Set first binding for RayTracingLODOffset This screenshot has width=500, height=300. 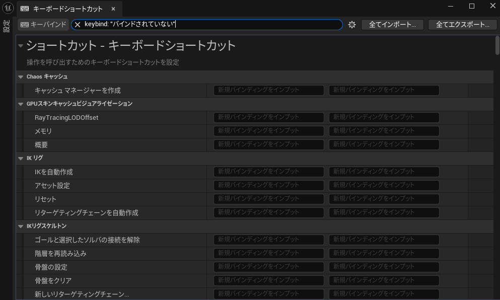tap(269, 117)
